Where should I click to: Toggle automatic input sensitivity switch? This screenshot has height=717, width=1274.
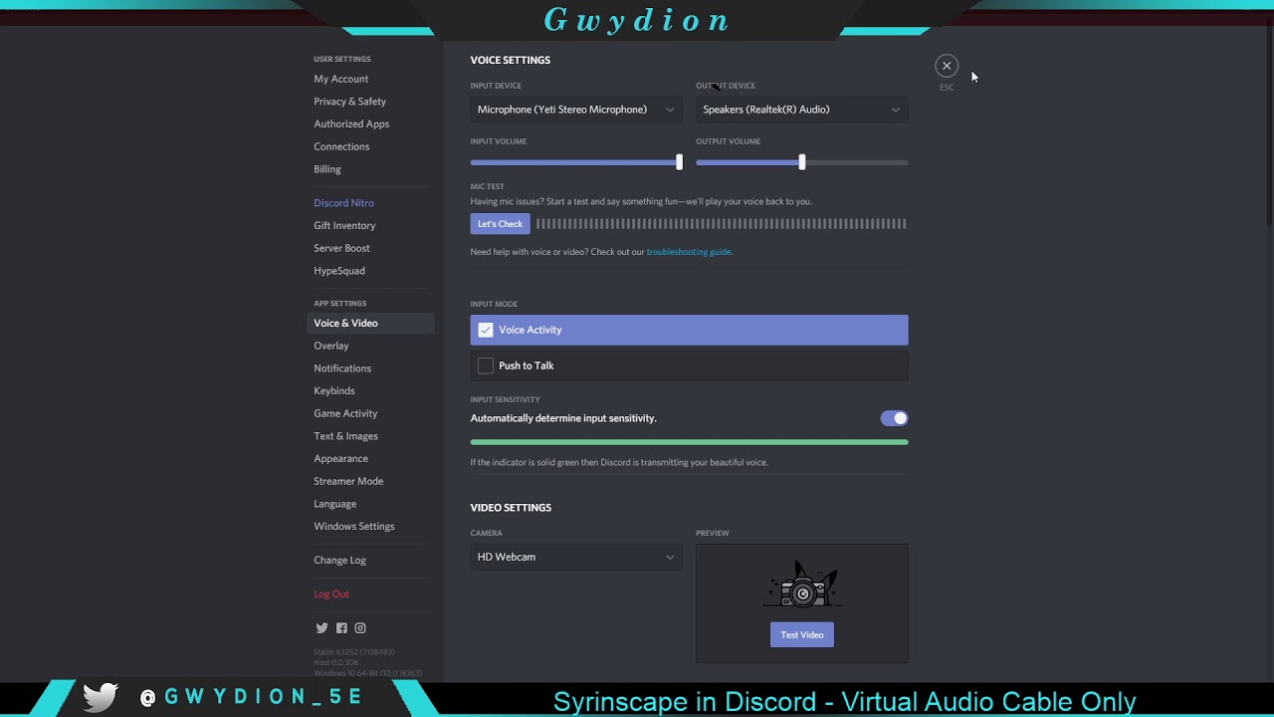coord(894,418)
